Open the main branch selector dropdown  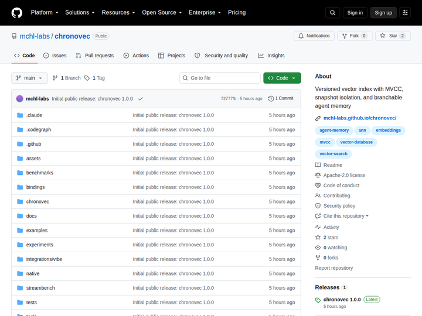[x=30, y=78]
